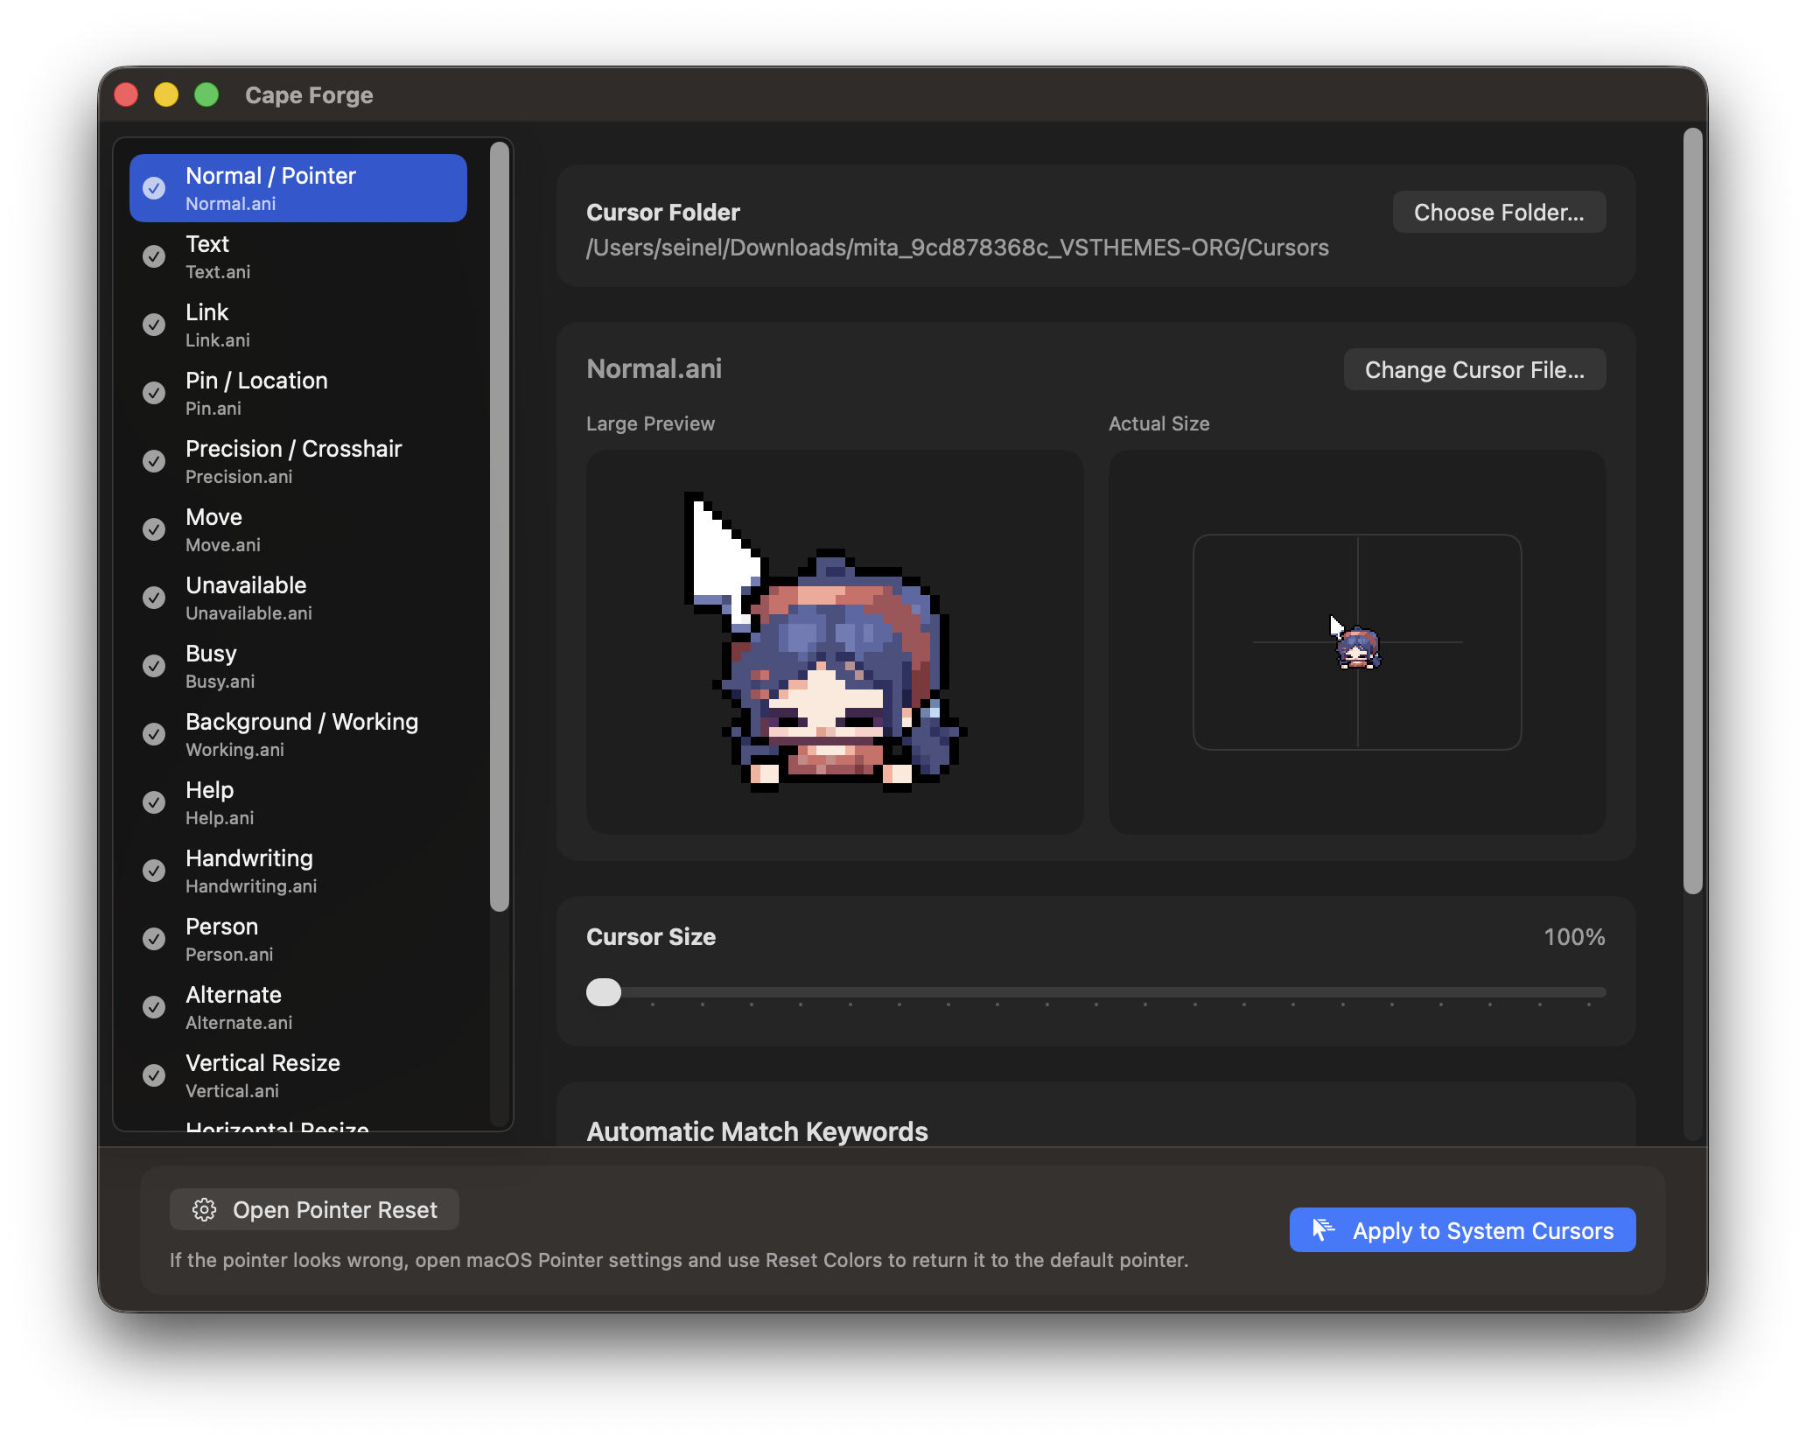Select the Move cursor entry
This screenshot has width=1806, height=1442.
click(x=298, y=529)
